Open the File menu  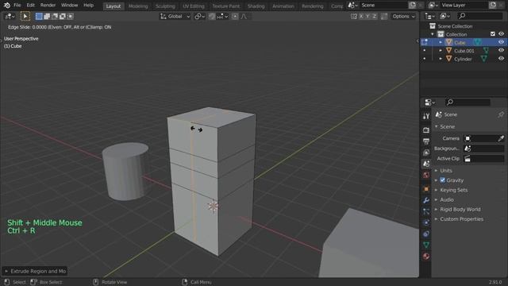click(17, 6)
